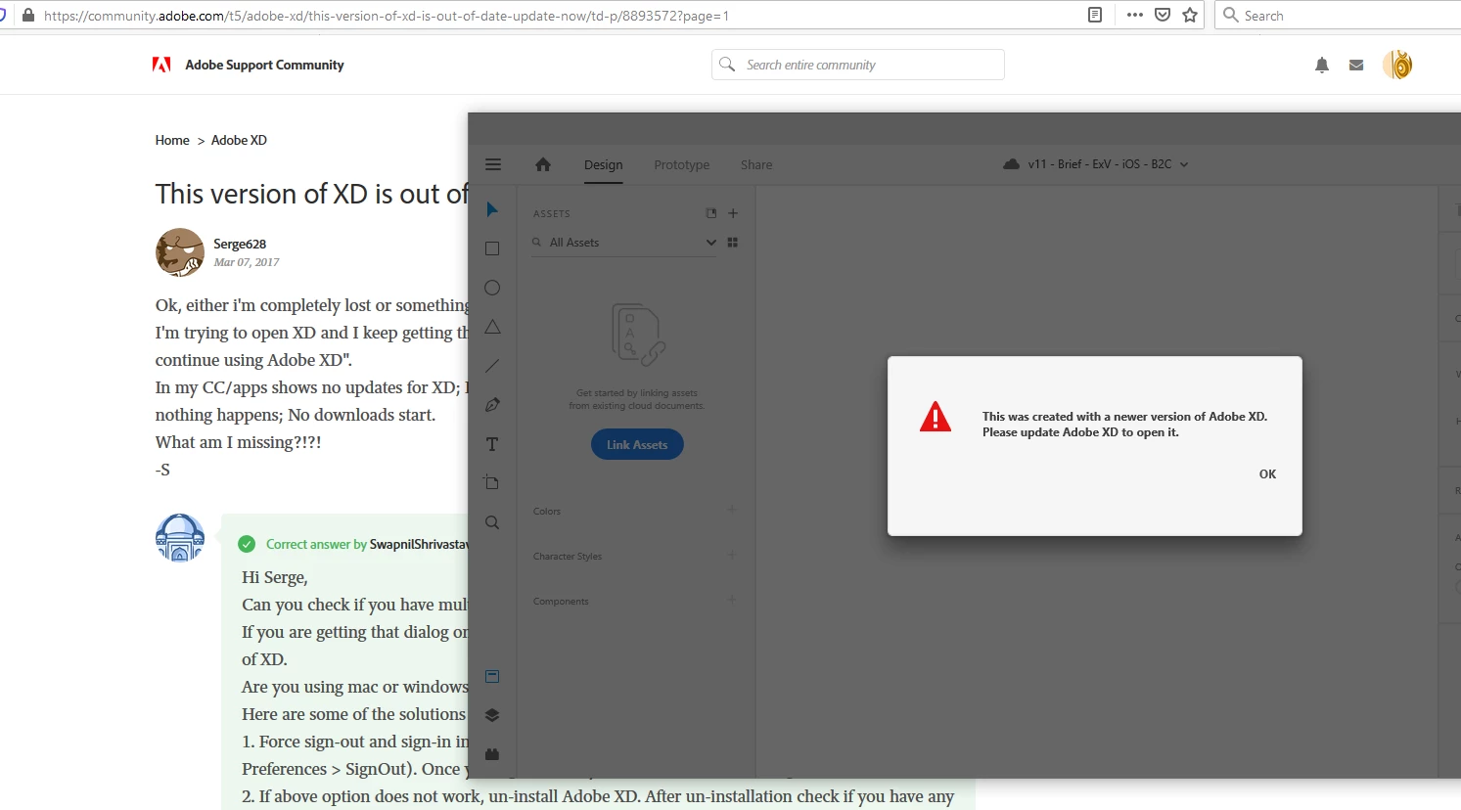Screen dimensions: 1461x810
Task: Pick the Rectangle tool in XD
Action: 492,248
